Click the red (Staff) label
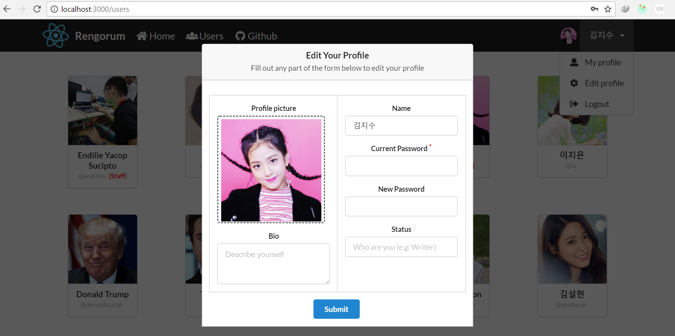675x336 pixels. 118,176
